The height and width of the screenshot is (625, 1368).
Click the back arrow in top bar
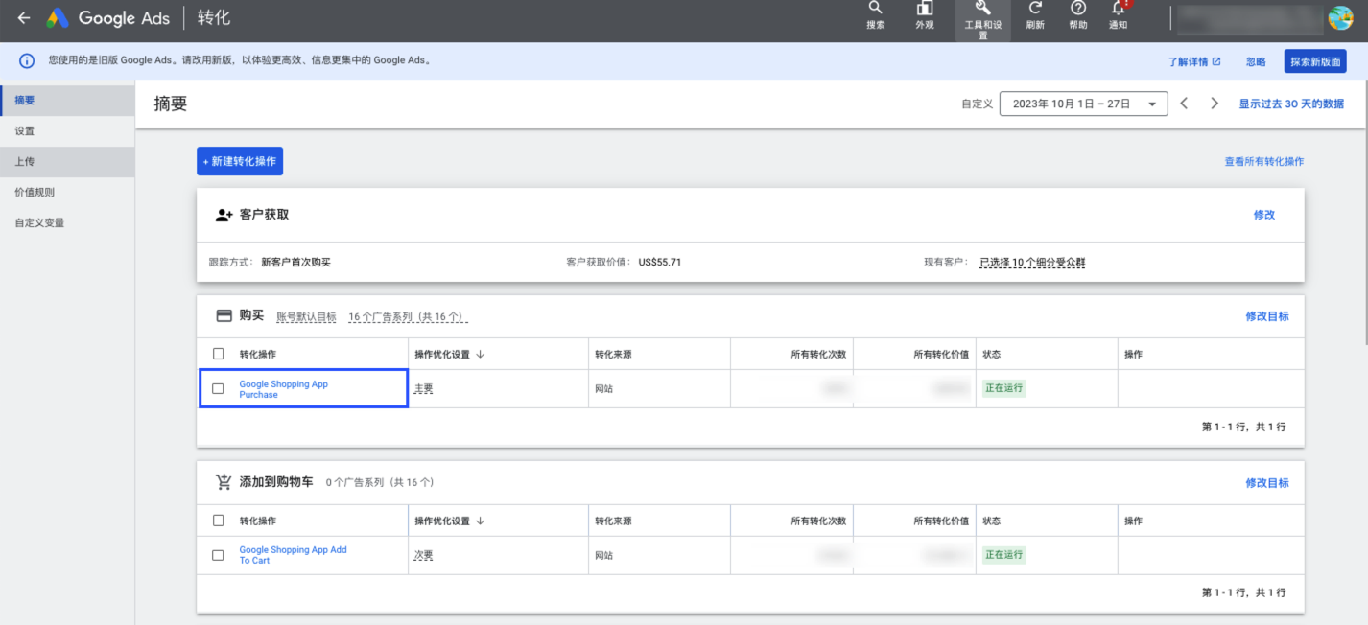click(24, 18)
